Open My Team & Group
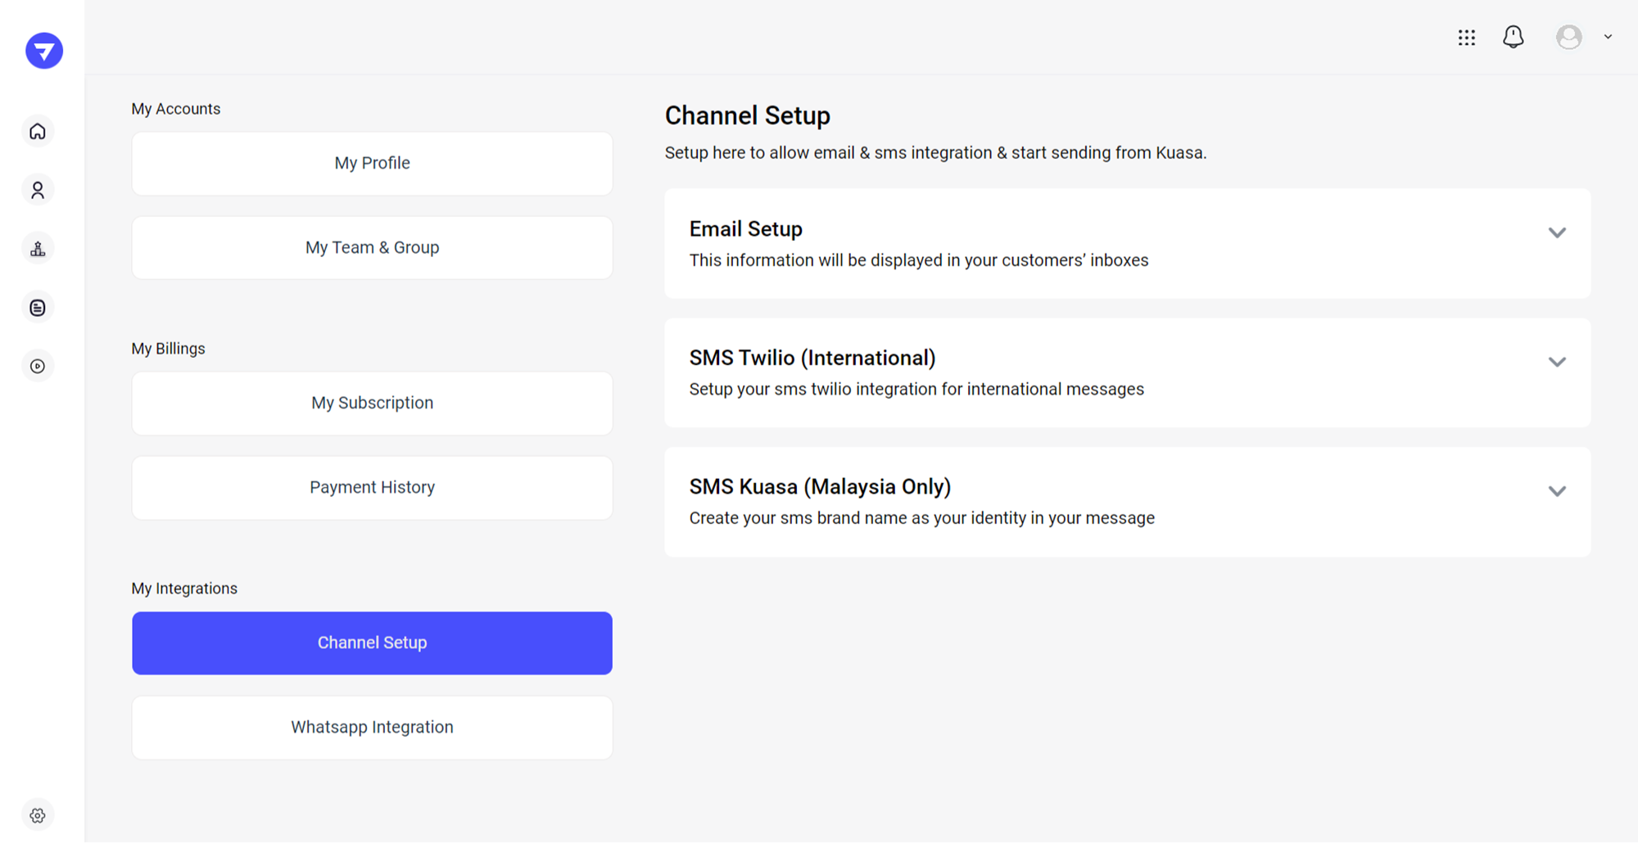 372,248
